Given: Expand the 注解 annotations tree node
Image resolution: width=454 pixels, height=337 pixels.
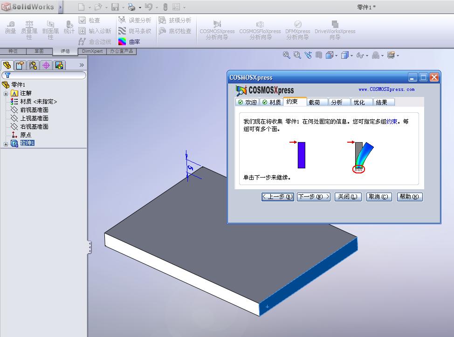Looking at the screenshot, I should (x=6, y=94).
